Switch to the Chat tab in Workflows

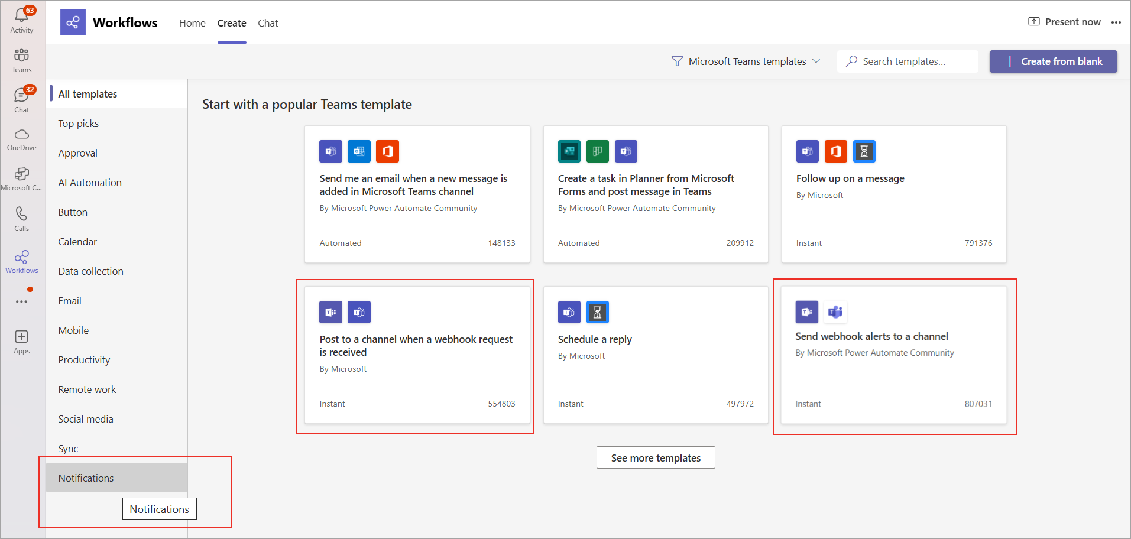pos(268,23)
